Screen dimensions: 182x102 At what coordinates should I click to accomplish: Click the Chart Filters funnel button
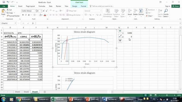(x=120, y=41)
